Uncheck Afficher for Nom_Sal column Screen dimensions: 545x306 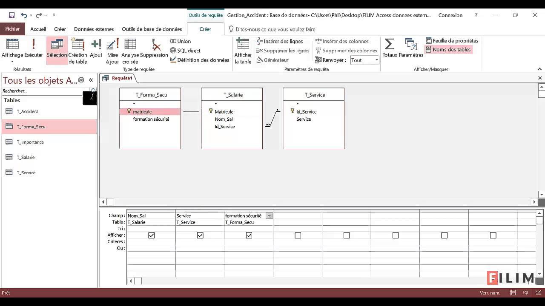tap(151, 235)
